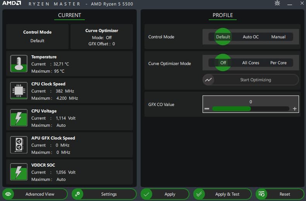
Task: Open the Advanced View
Action: click(x=35, y=194)
